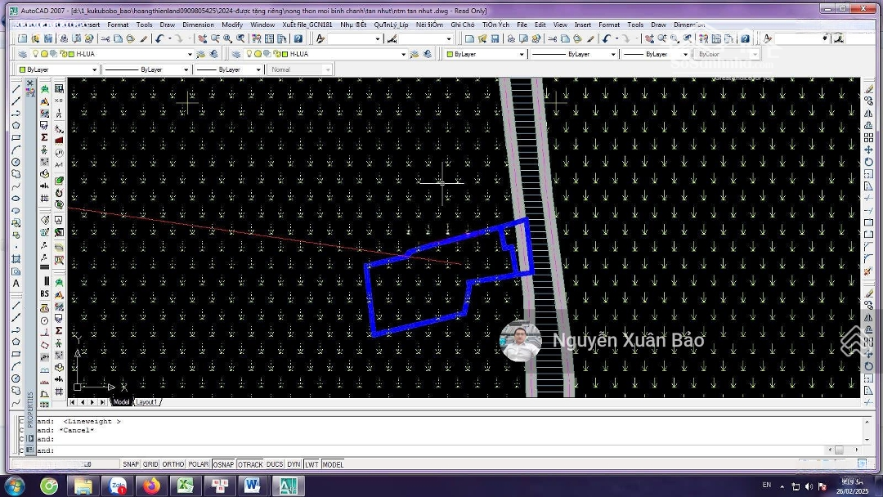Toggle OTRACK in status bar
This screenshot has height=497, width=883.
tap(250, 464)
